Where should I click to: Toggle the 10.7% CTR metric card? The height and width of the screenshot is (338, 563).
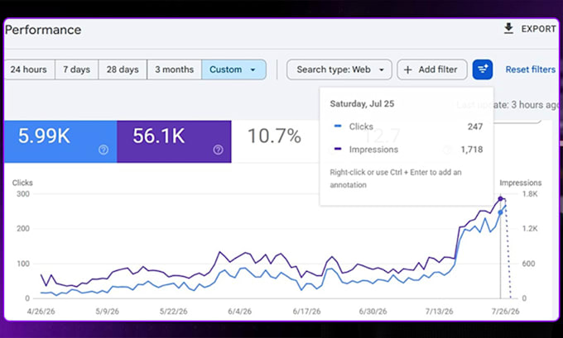(275, 141)
